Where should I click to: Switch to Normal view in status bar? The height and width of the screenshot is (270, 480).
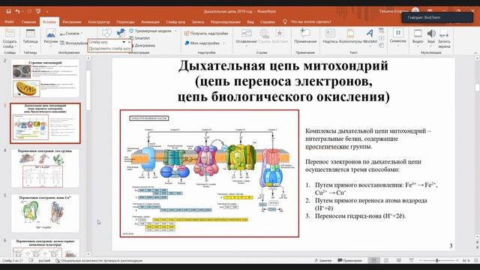coord(373,260)
